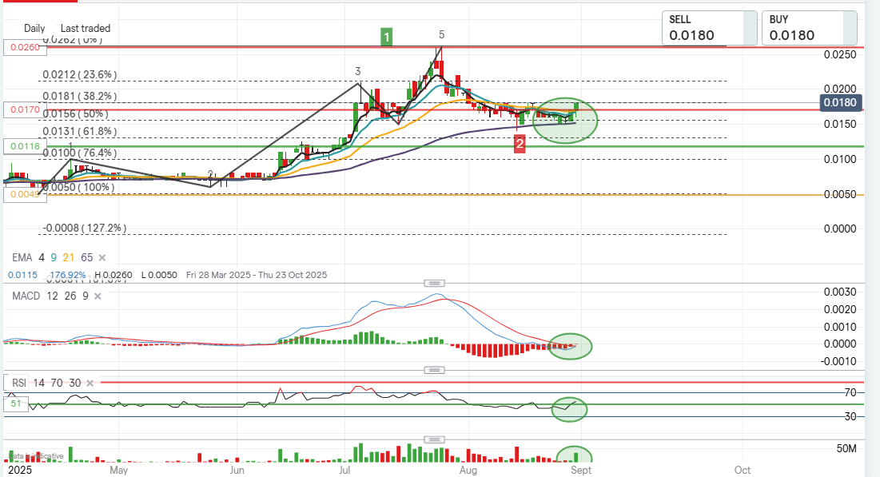The image size is (880, 477).
Task: Grab the RSI pane resize handle
Action: (434, 370)
